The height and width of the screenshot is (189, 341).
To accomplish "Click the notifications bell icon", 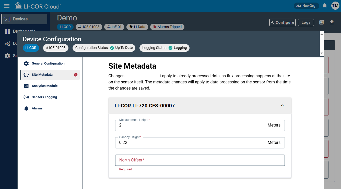I will tap(325, 6).
